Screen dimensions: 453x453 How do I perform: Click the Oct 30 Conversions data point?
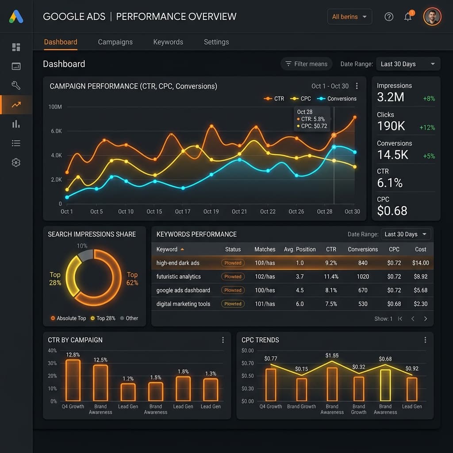tap(355, 152)
